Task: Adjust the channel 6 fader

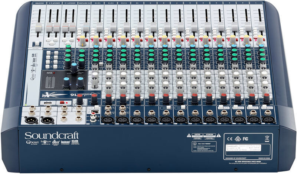Action: pos(194,27)
